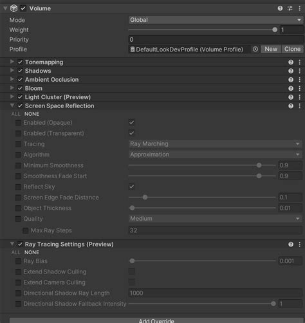Open Profile object picker circle icon
The height and width of the screenshot is (323, 305).
(x=255, y=49)
